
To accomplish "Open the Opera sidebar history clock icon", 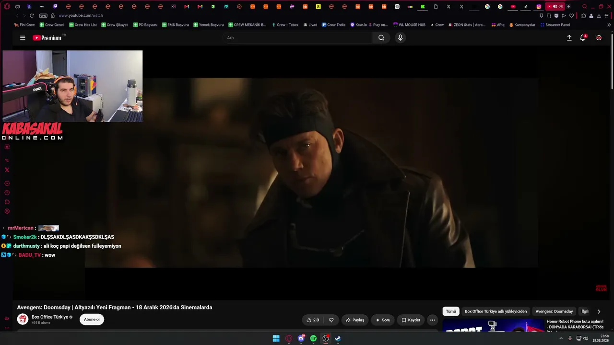I will [7, 193].
